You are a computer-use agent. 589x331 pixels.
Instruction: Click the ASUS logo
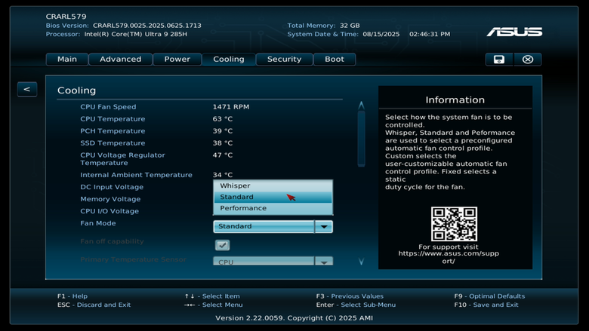514,32
